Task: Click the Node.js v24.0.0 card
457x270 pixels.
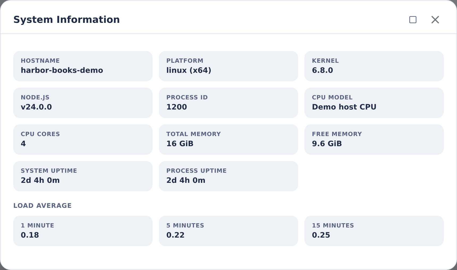Action: [x=83, y=103]
